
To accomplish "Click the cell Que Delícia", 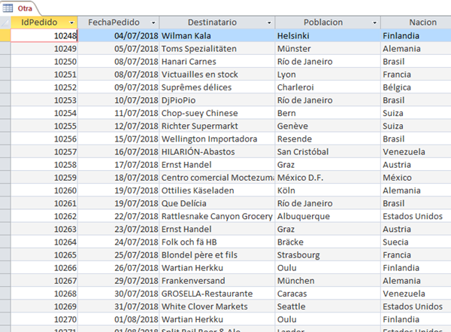I will click(217, 203).
